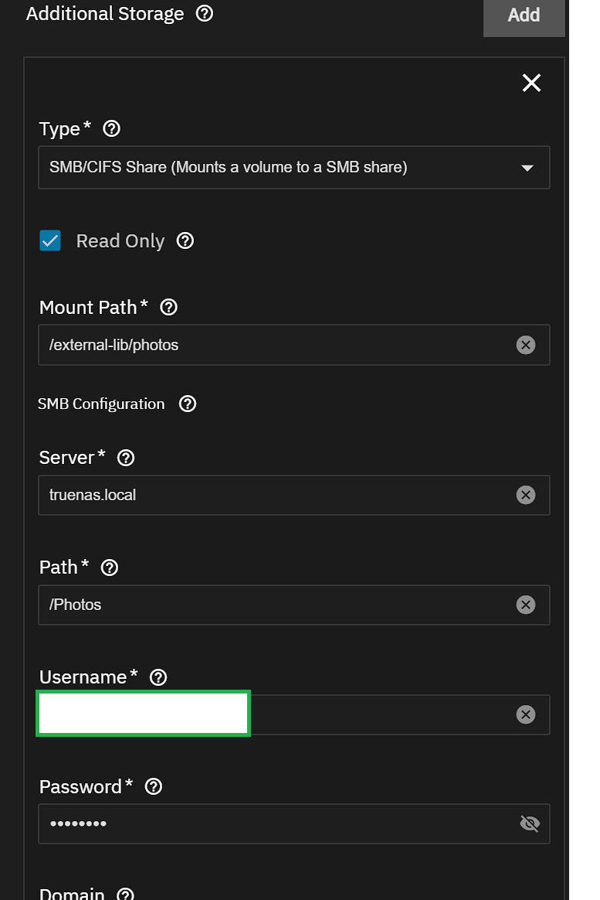Open Mount Path help tooltip
Screen dimensions: 600x900
click(x=168, y=307)
